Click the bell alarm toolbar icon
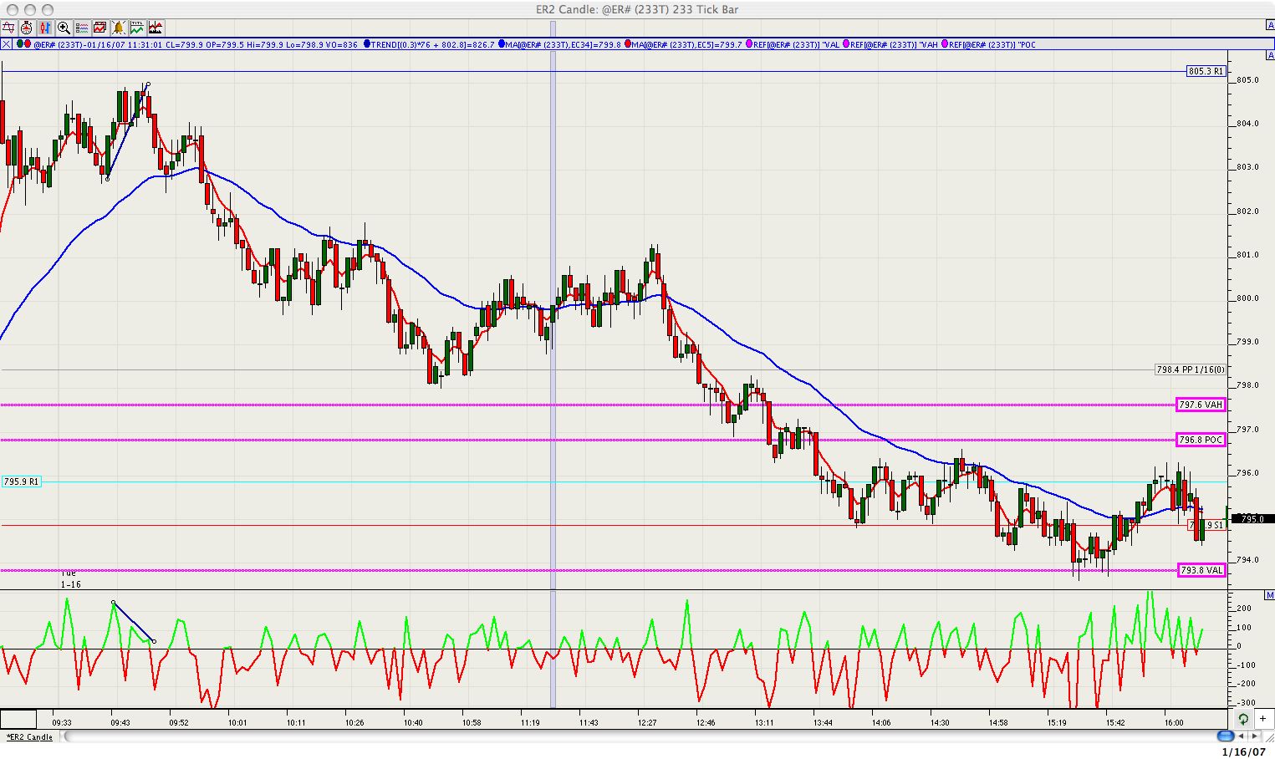 coord(118,28)
